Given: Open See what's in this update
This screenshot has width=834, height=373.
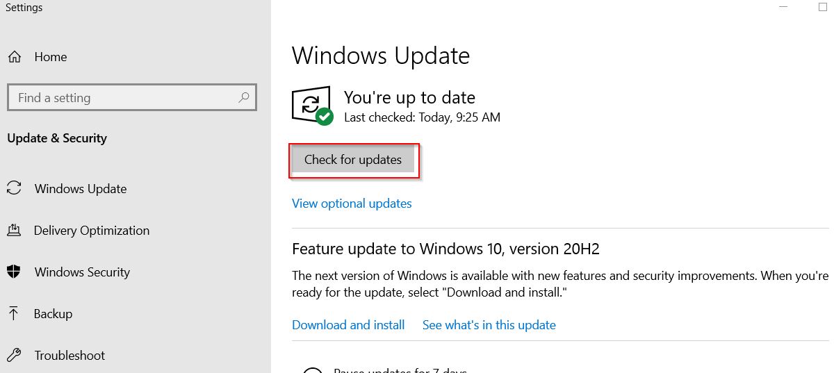Looking at the screenshot, I should tap(489, 325).
